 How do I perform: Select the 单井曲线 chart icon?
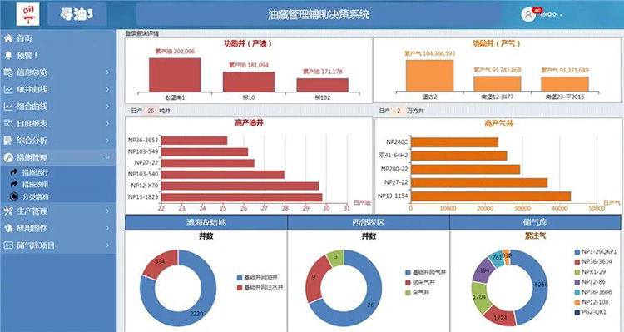pos(8,89)
